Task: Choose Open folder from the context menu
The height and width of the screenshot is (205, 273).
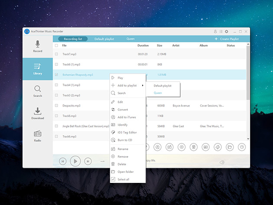Action: 128,172
